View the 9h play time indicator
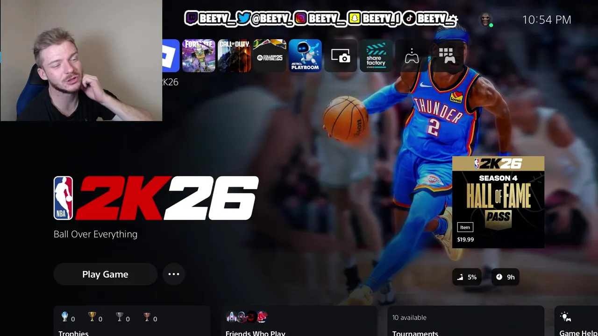Image resolution: width=598 pixels, height=336 pixels. [x=505, y=277]
